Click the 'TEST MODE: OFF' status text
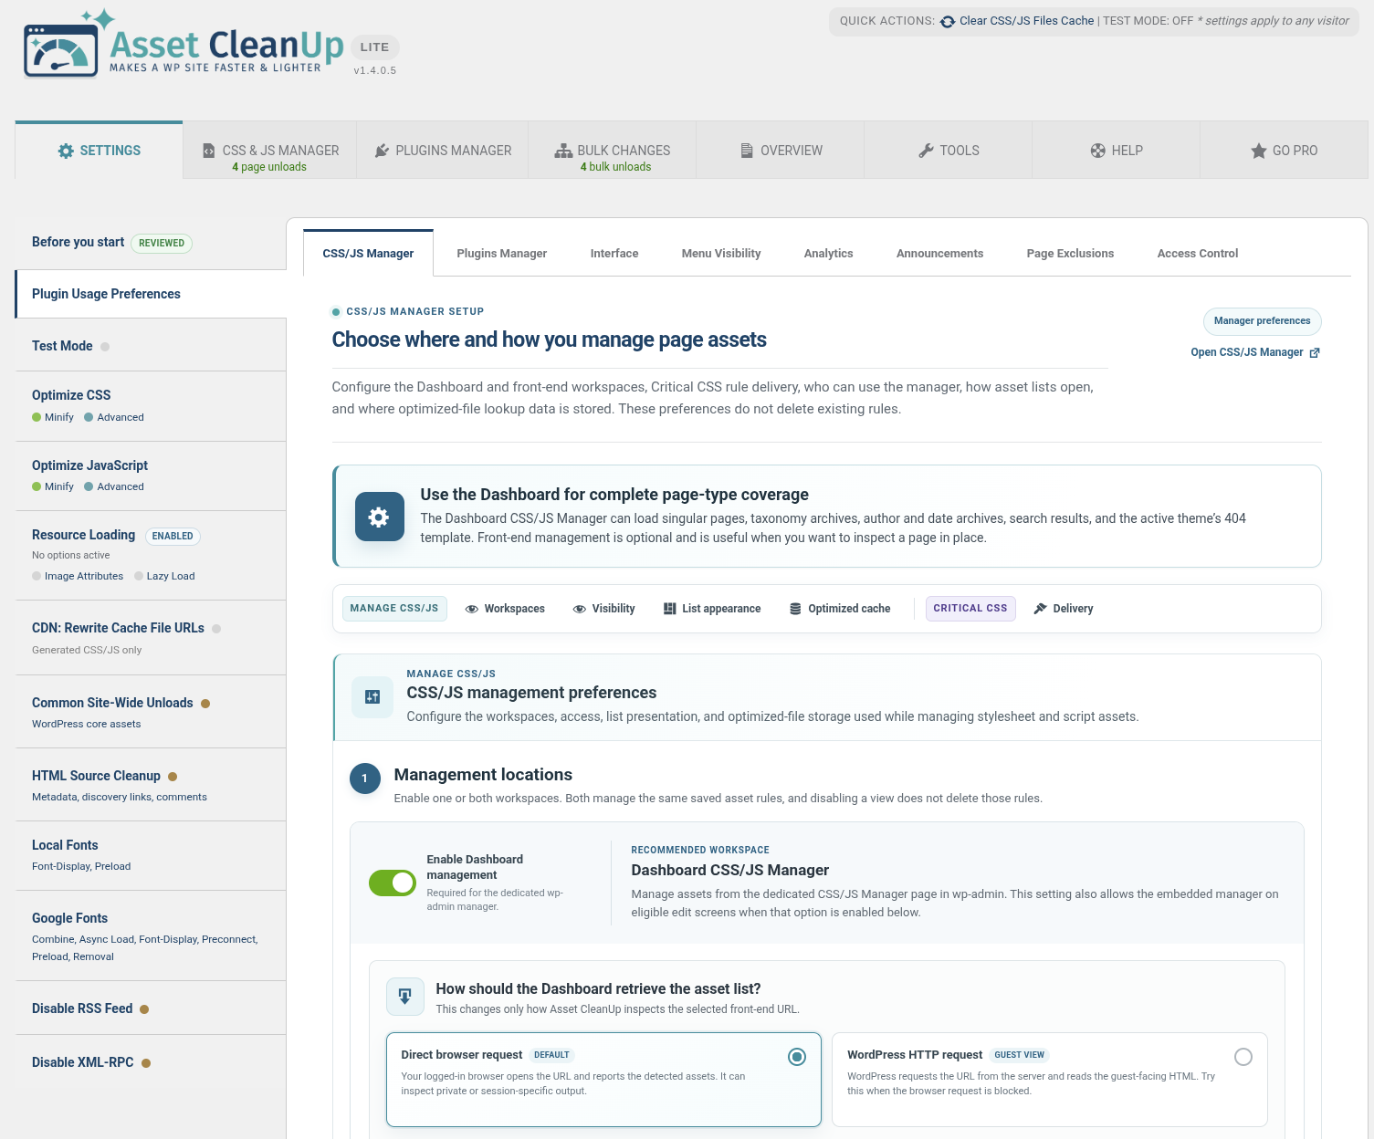The width and height of the screenshot is (1374, 1139). tap(1148, 21)
